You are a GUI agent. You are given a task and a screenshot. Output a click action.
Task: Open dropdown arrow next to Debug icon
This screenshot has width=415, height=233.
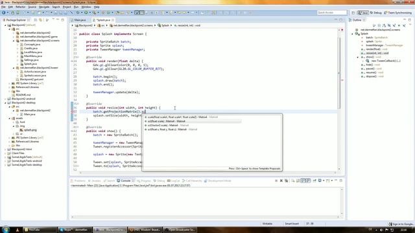pyautogui.click(x=82, y=12)
